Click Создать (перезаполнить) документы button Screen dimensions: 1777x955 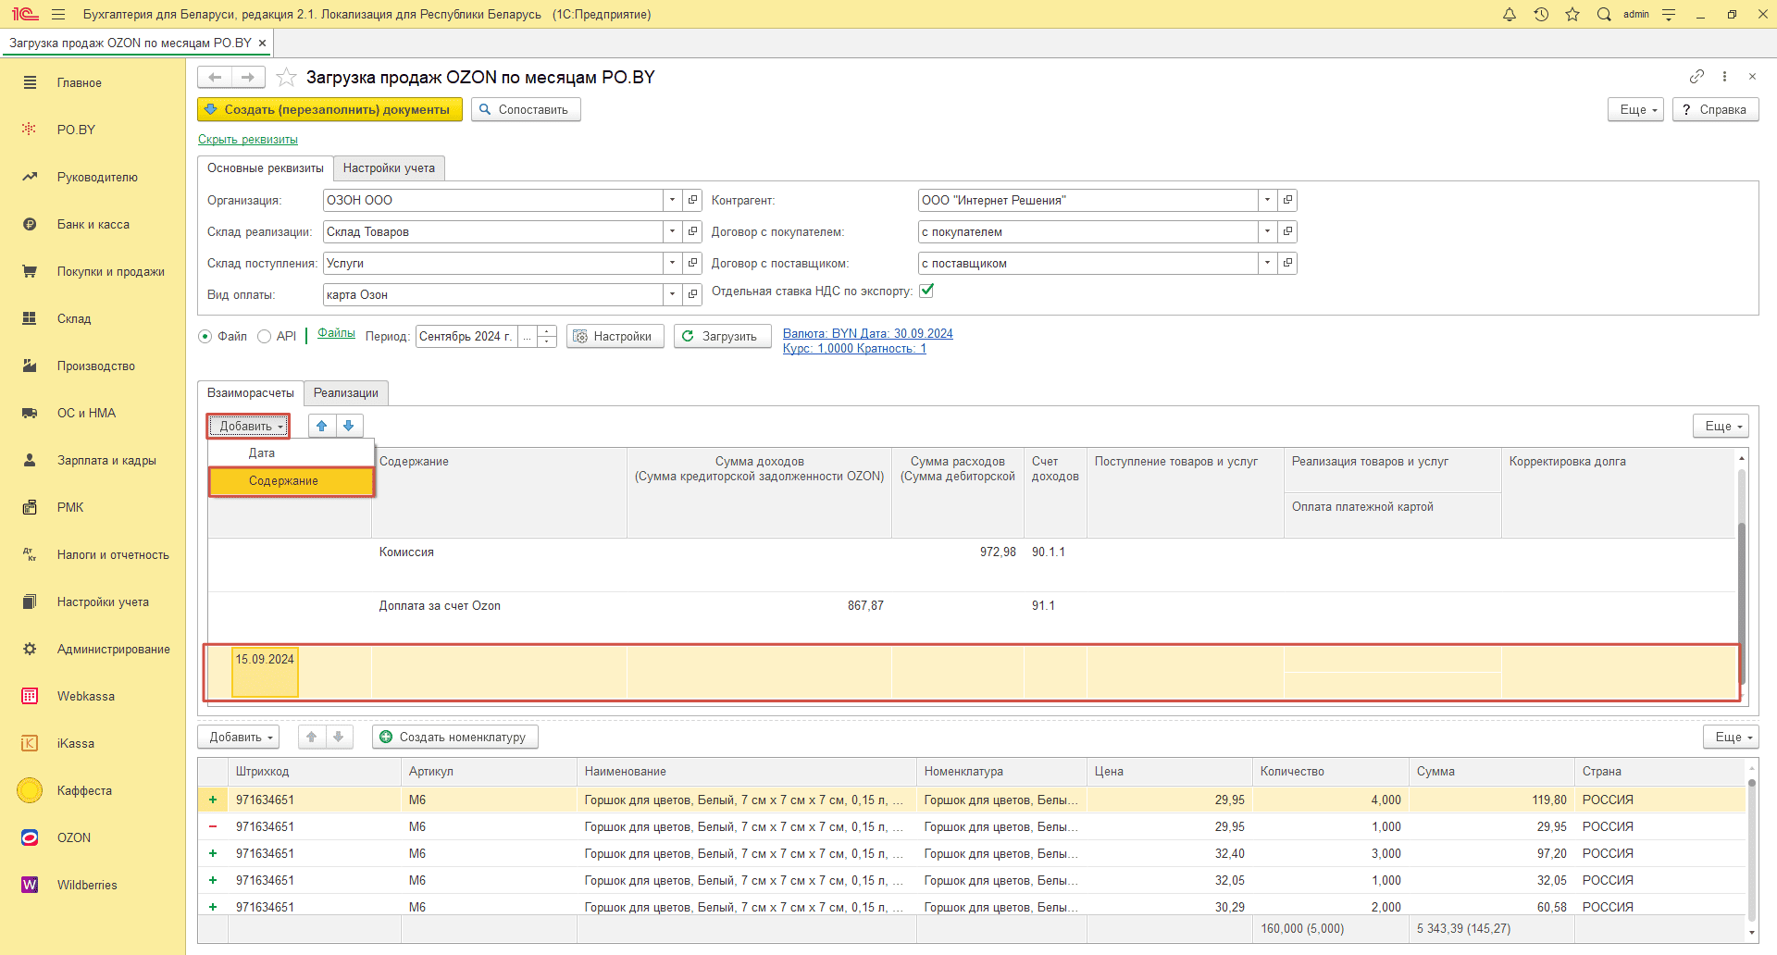tap(329, 109)
